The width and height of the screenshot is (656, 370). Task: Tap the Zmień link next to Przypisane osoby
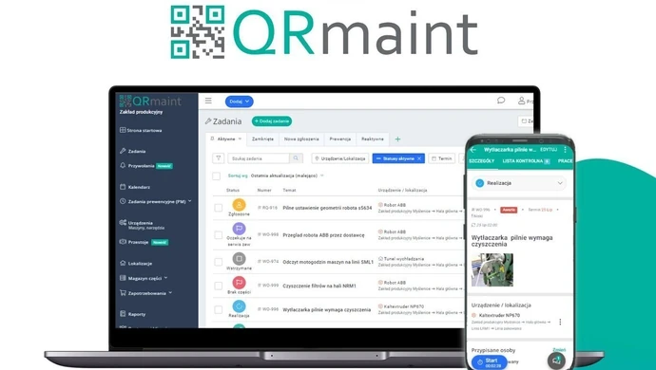pyautogui.click(x=559, y=350)
